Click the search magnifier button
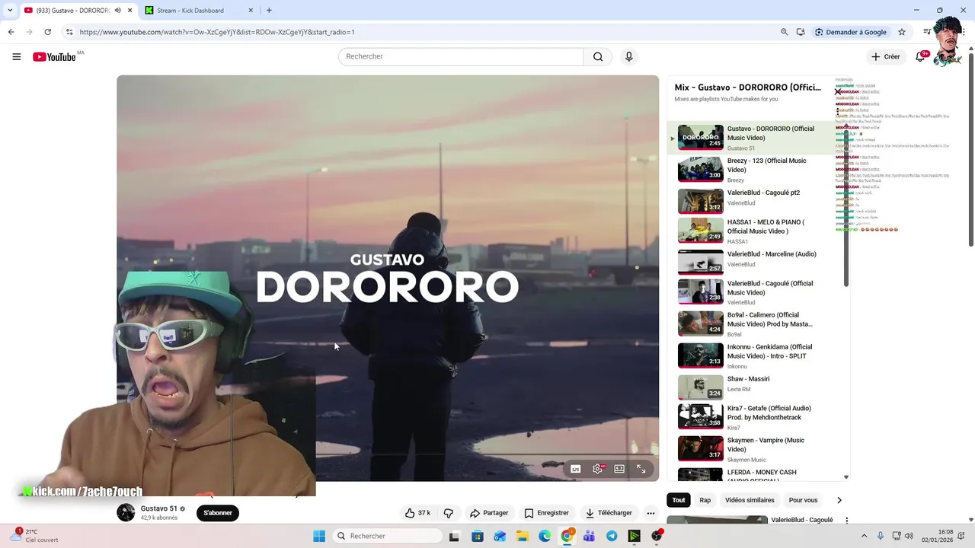Image resolution: width=975 pixels, height=548 pixels. pos(598,56)
